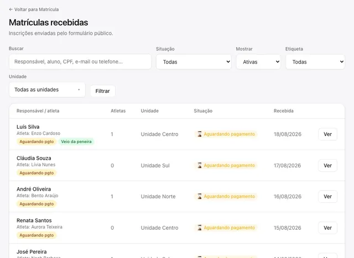Viewport: 354px width, 258px height.
Task: Click Atleta: Aurora Teixeira text
Action: tap(39, 227)
